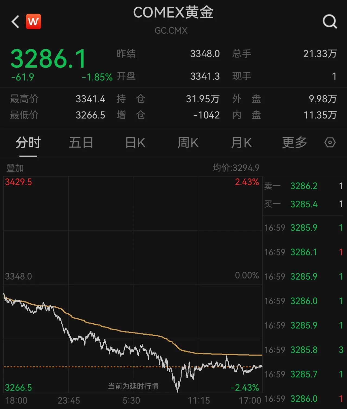This screenshot has height=409, width=347.
Task: Click the tick row priced 3286.1
Action: tap(304, 252)
